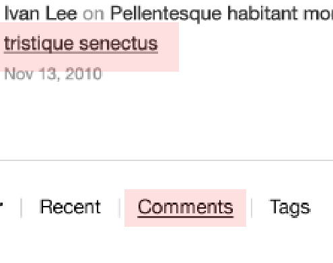
Task: Open the 'tristique senectus' underlined link
Action: point(81,44)
